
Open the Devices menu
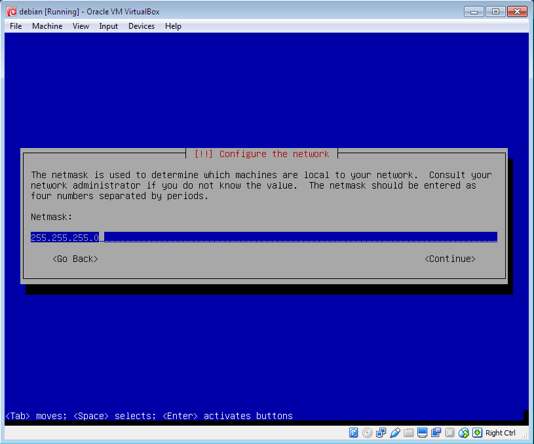[142, 26]
